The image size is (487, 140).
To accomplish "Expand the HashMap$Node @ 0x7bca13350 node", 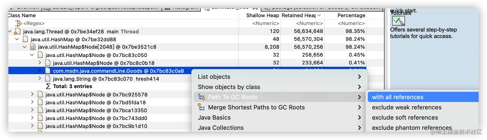I will (x=32, y=110).
